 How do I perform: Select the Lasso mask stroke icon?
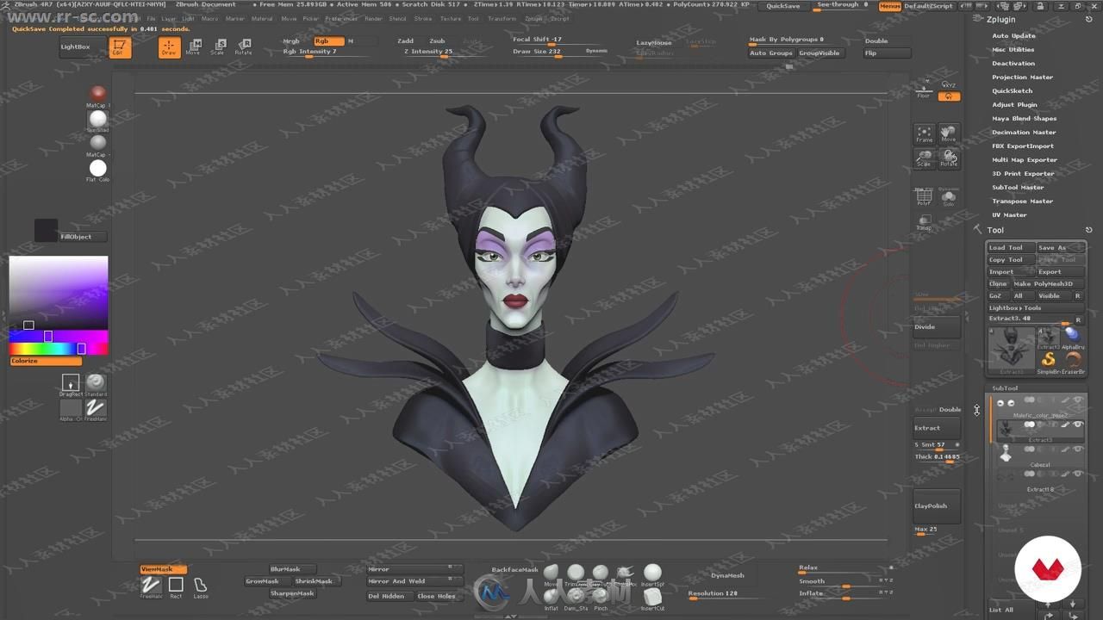click(200, 586)
